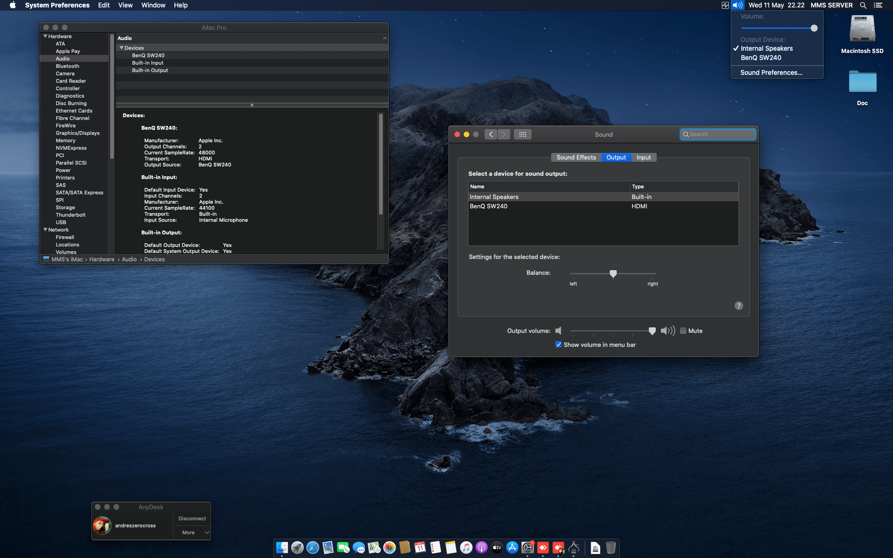Open the App Store from the Dock
893x558 pixels.
[512, 548]
